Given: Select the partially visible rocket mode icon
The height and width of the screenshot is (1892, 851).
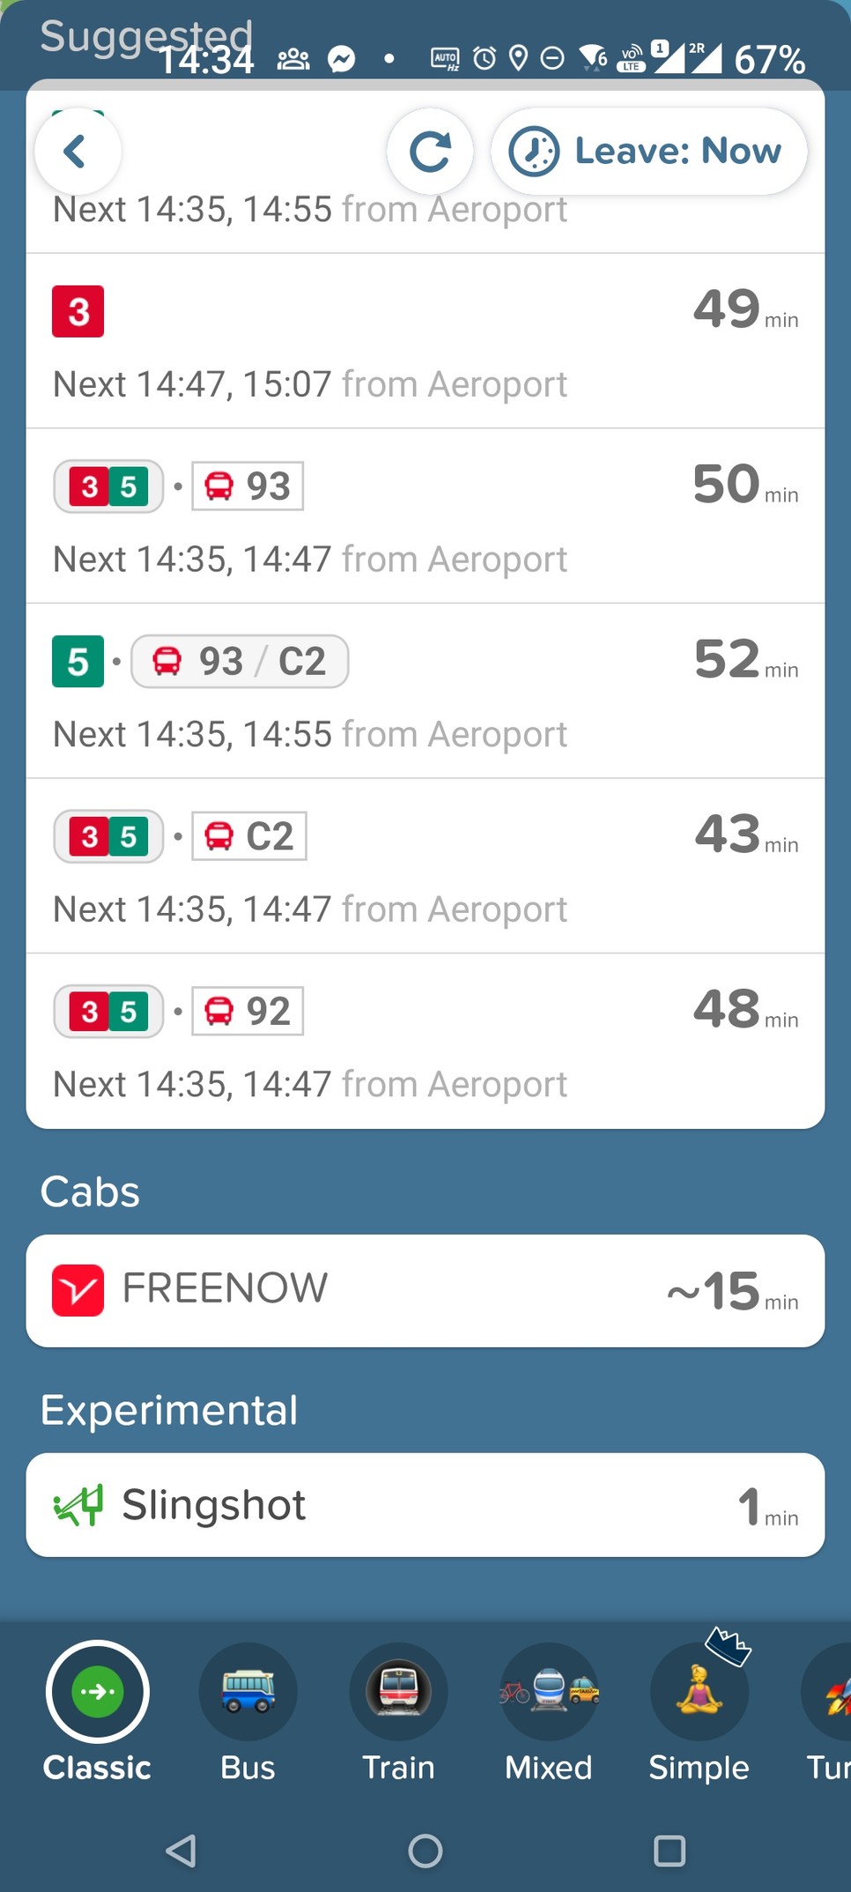Looking at the screenshot, I should [832, 1691].
